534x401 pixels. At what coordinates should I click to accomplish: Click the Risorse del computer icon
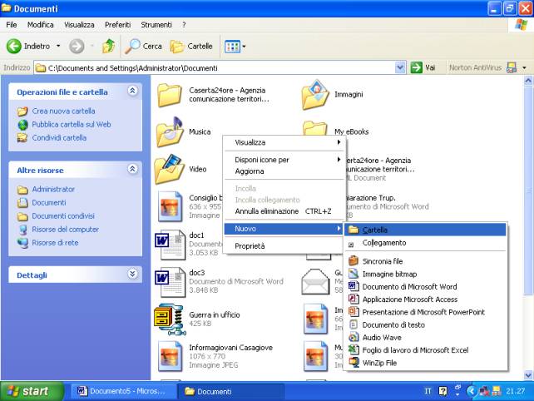point(22,230)
